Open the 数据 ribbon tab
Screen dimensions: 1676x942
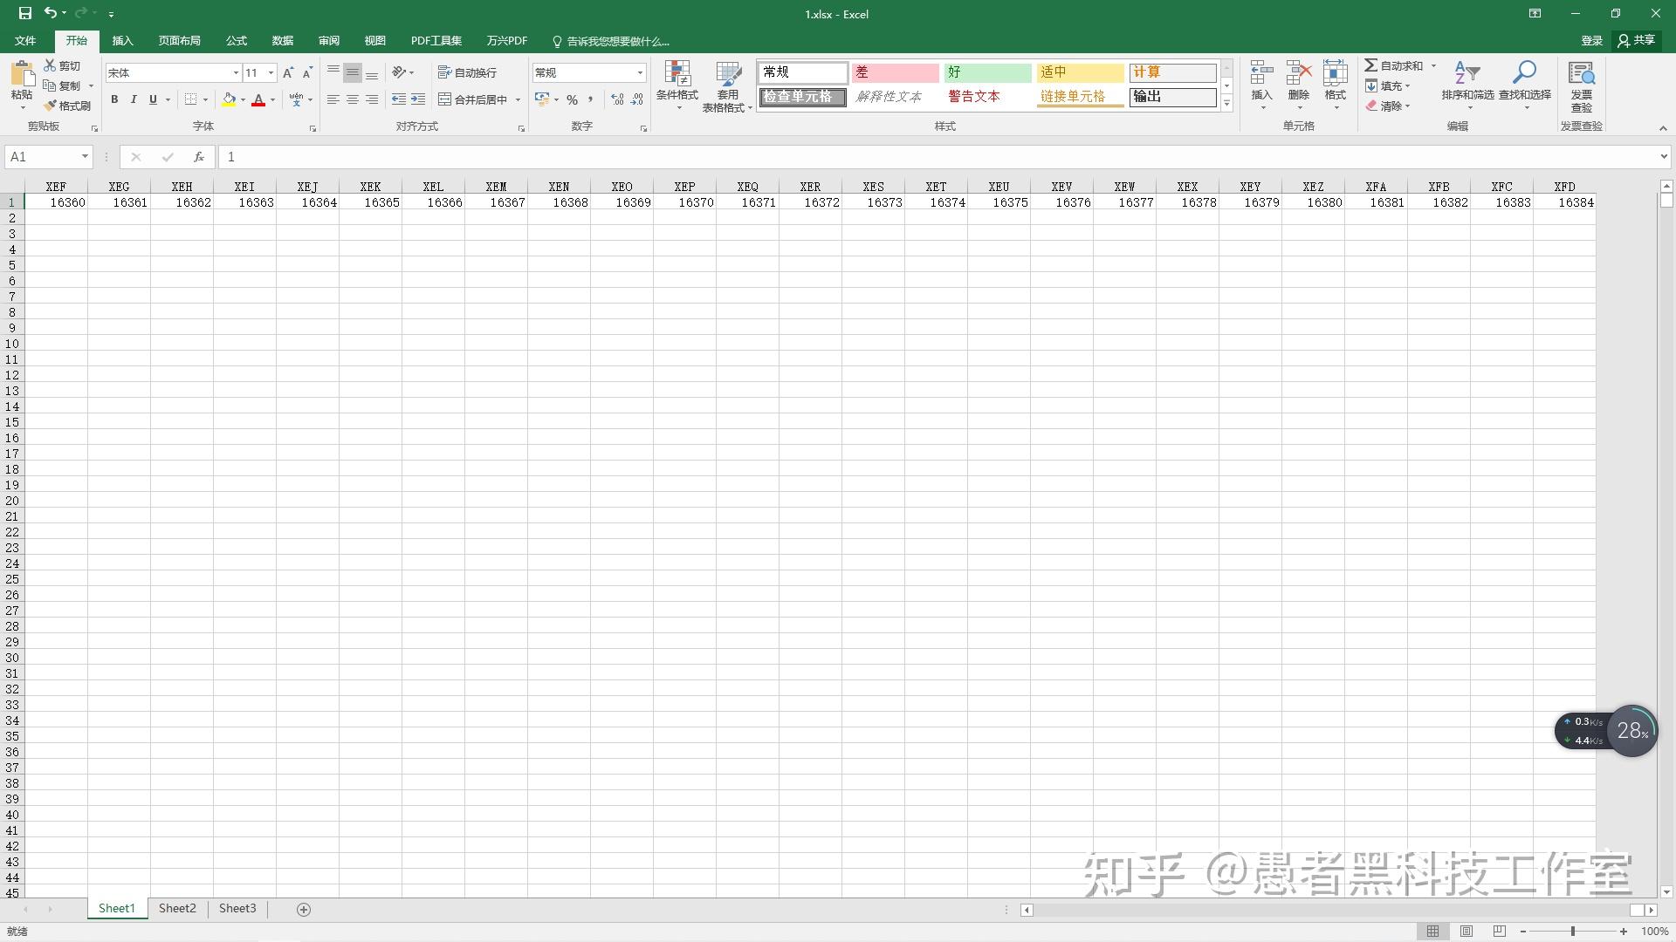(281, 40)
